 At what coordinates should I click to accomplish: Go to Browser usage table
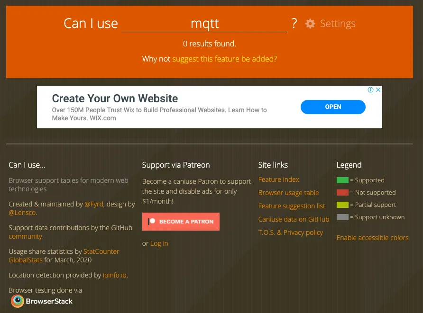coord(288,193)
